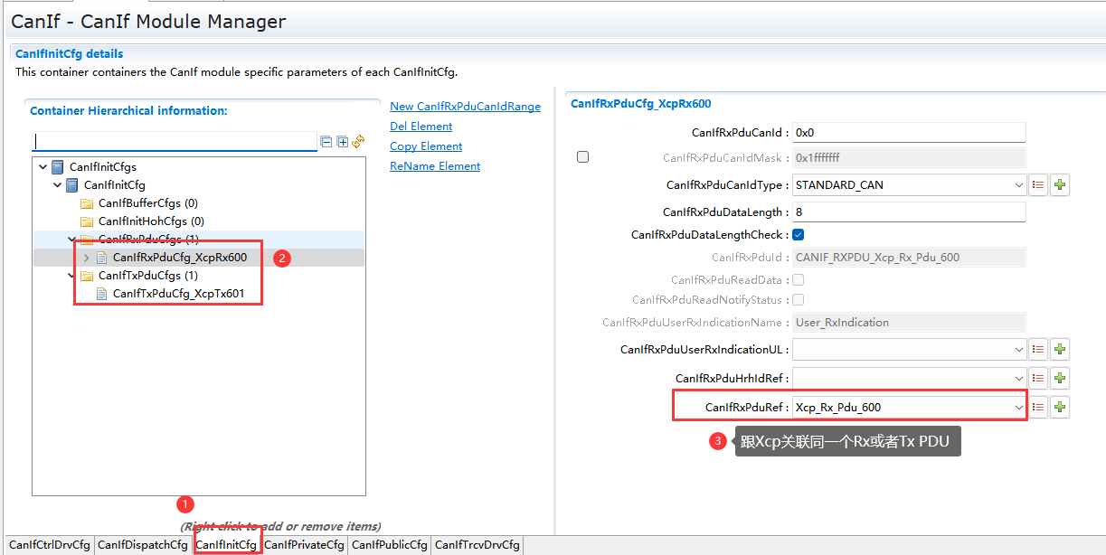Check the CanIfRxPduReadData checkbox
The height and width of the screenshot is (555, 1106).
[798, 279]
